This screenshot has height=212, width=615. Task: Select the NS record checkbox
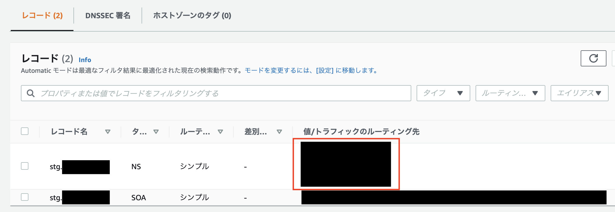click(x=25, y=166)
